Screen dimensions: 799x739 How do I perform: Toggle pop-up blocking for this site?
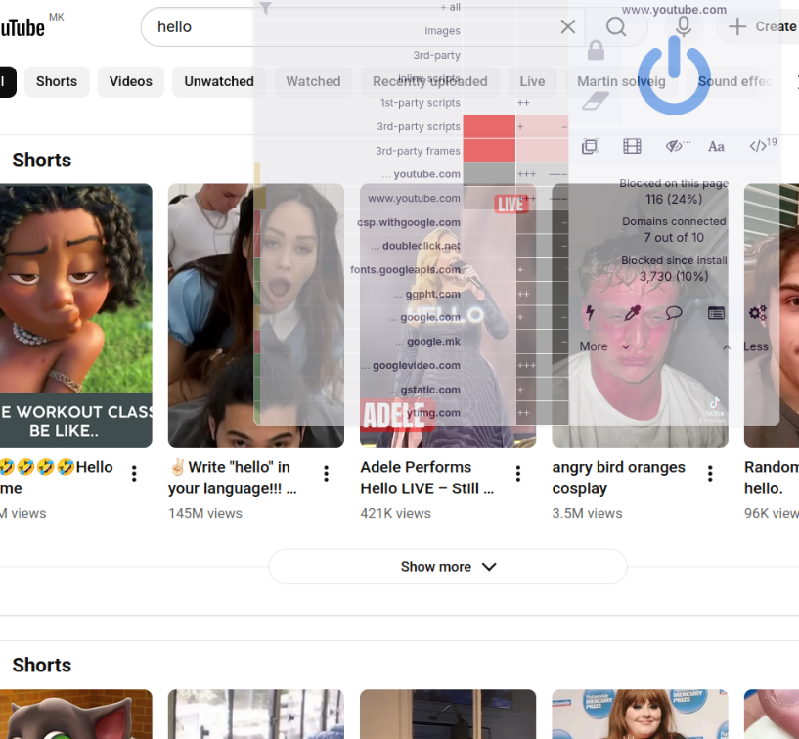coord(590,147)
